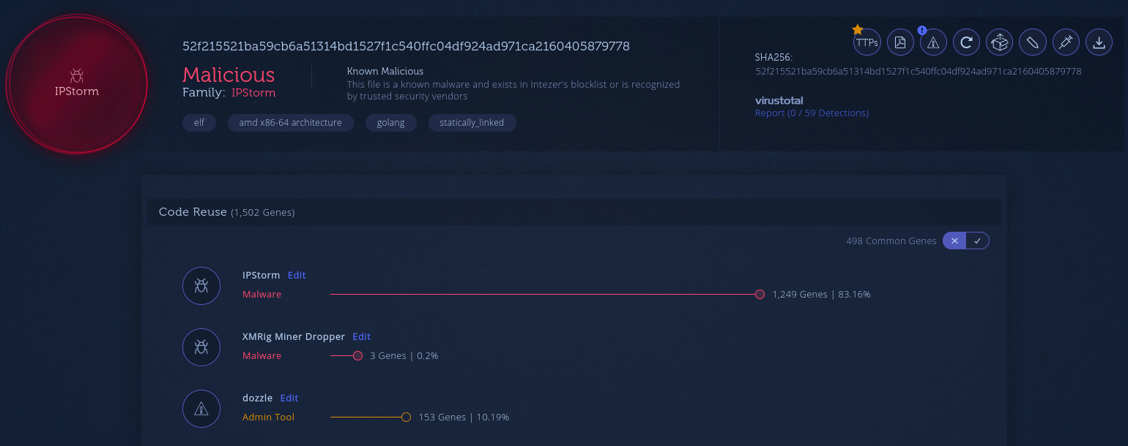The width and height of the screenshot is (1128, 446).
Task: Click the warning triangle alert icon
Action: tap(933, 42)
